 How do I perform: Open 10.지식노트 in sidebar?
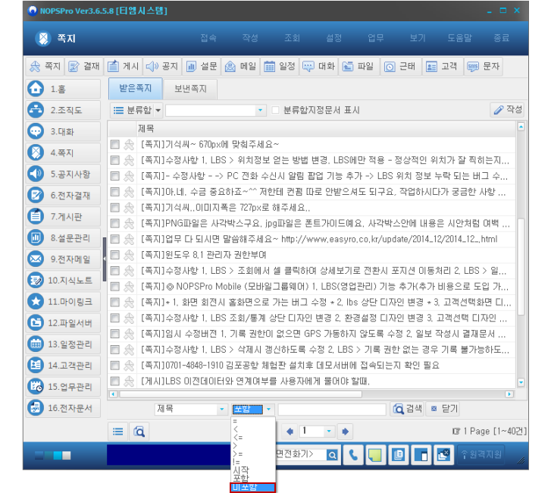click(63, 281)
